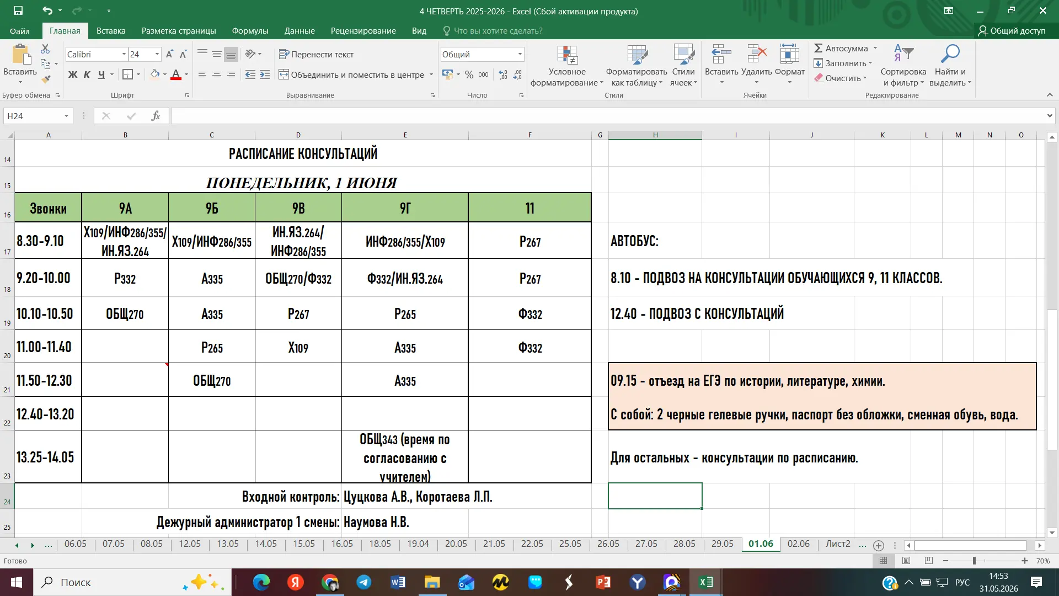Open Условное форматирование menu
1059x596 pixels.
(x=567, y=66)
